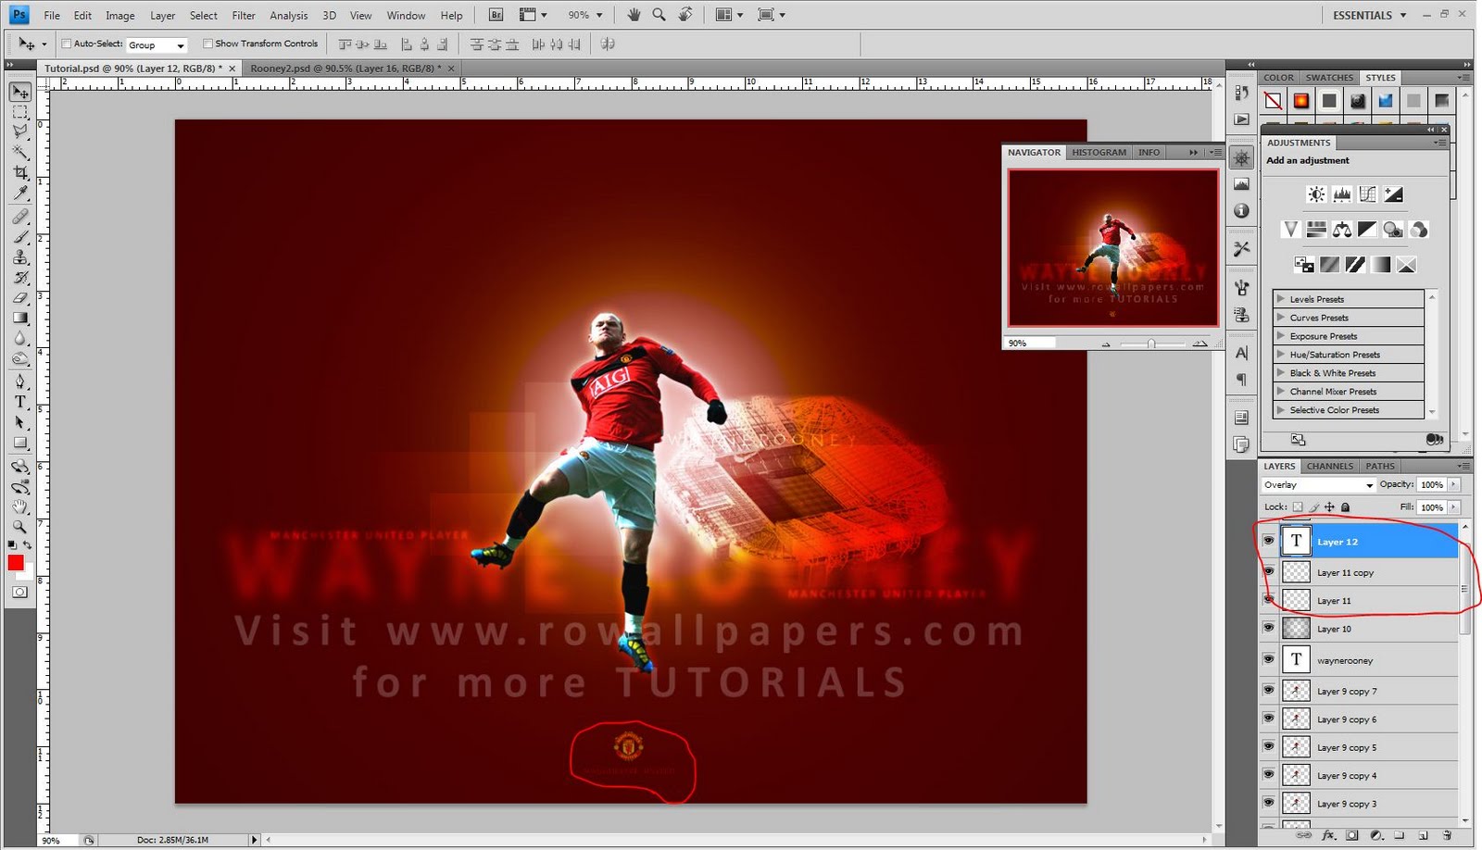
Task: Toggle Quick Mask mode
Action: (x=19, y=593)
